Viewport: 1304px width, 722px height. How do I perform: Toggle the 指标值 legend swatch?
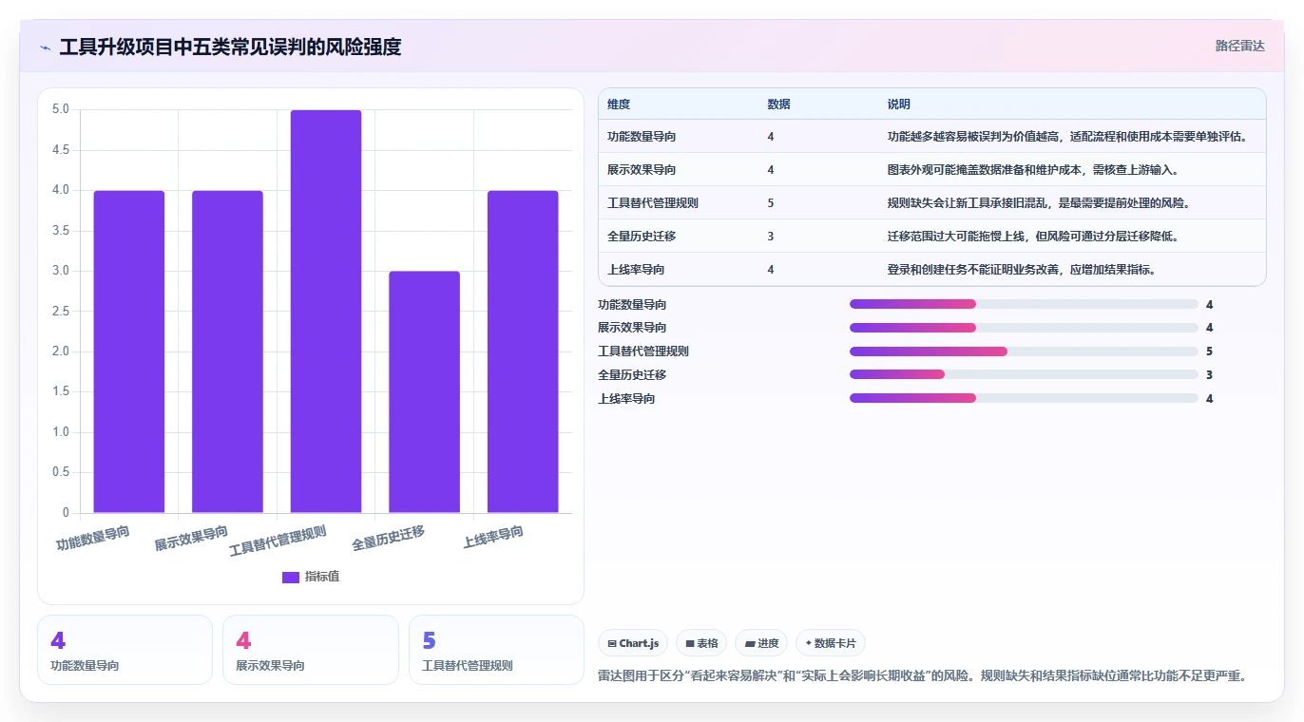291,577
